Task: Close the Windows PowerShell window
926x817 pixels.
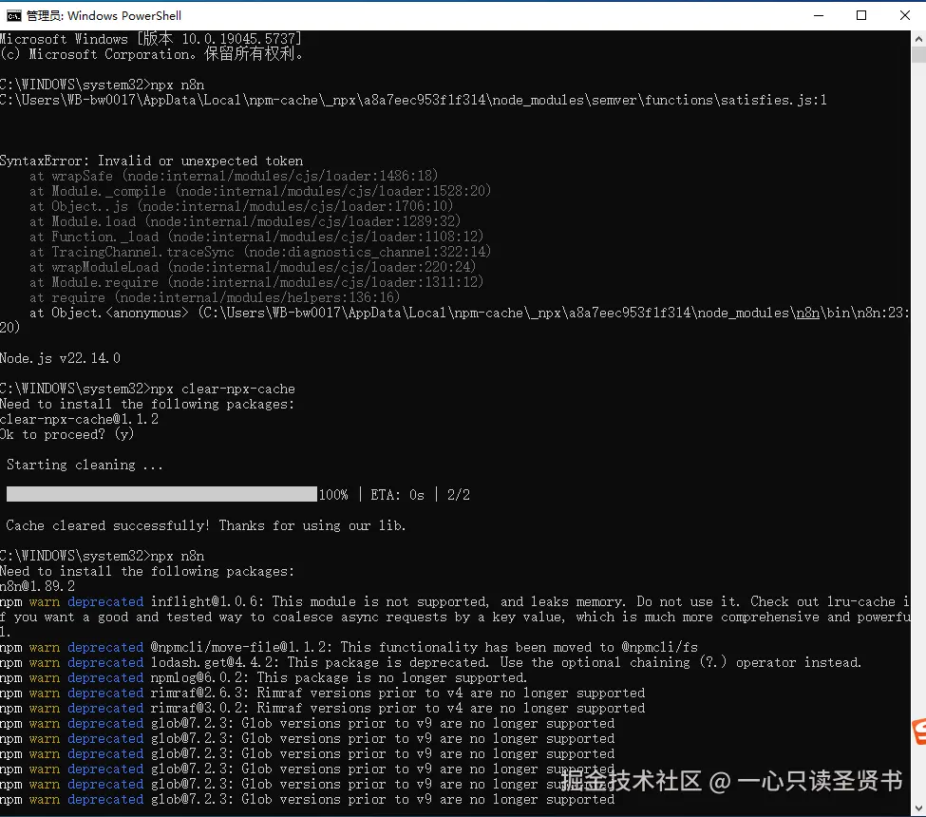Action: point(904,15)
